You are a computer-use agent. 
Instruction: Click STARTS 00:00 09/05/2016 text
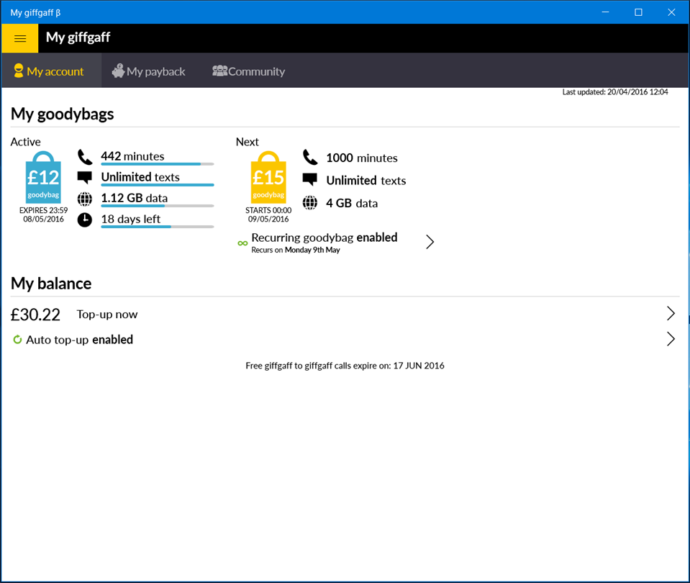click(268, 214)
